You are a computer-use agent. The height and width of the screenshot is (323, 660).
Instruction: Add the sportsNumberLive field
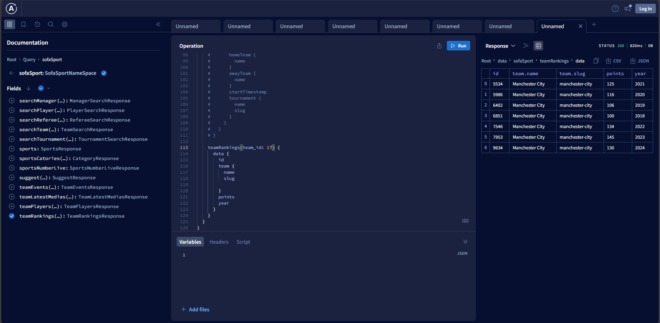[x=12, y=168]
